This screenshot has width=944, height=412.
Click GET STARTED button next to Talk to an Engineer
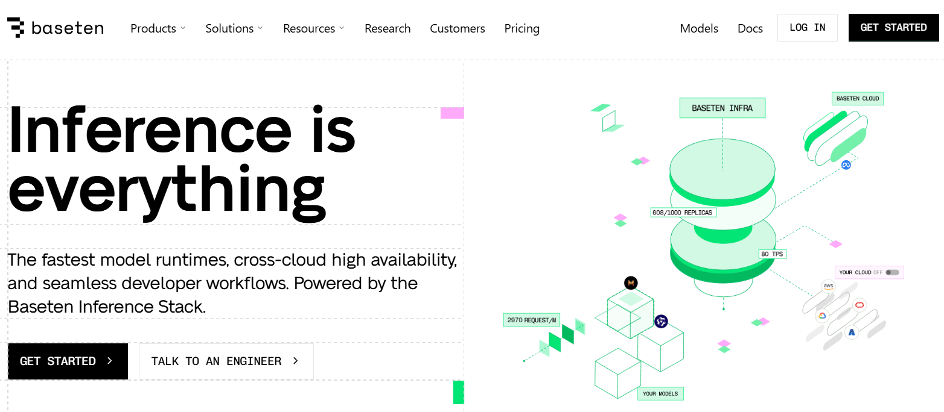pyautogui.click(x=68, y=361)
